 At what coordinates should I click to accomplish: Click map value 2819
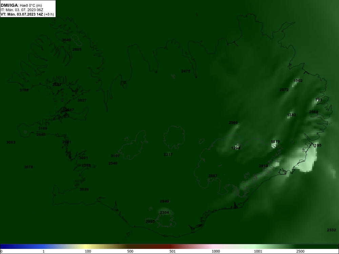[263, 166]
